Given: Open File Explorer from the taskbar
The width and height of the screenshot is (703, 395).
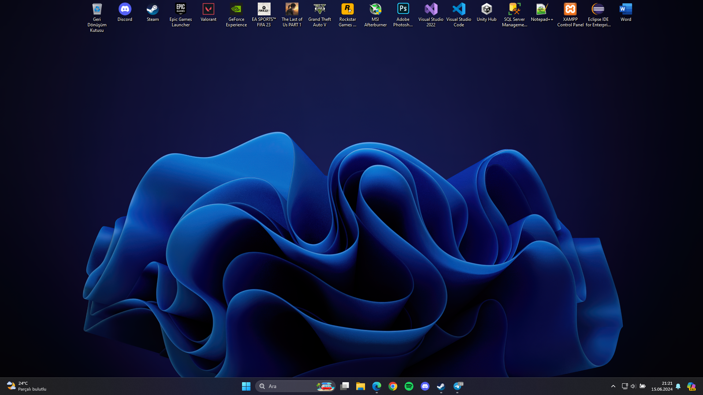Looking at the screenshot, I should tap(361, 386).
